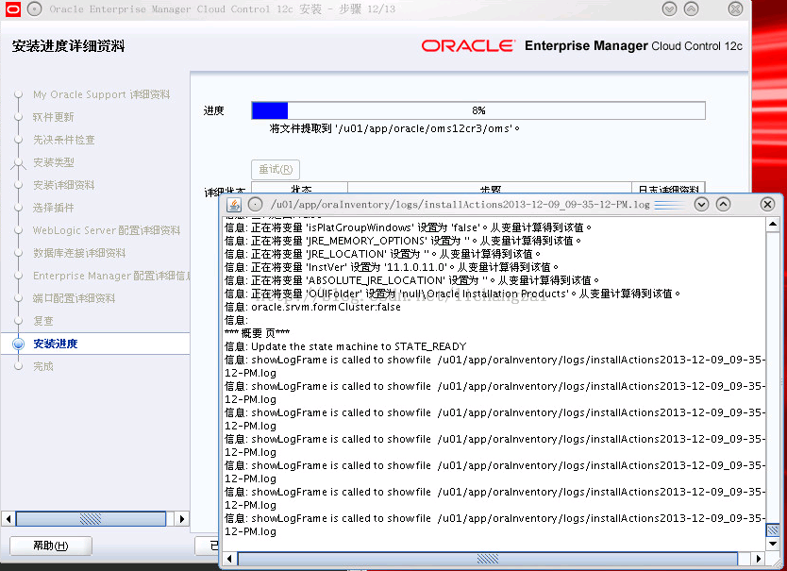Click the 日志详细资料 column header

pos(668,189)
